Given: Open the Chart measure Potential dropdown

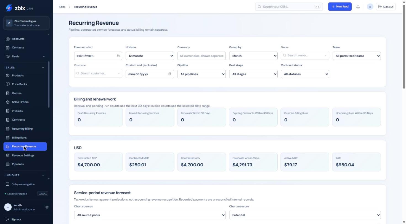Looking at the screenshot, I should (x=305, y=215).
